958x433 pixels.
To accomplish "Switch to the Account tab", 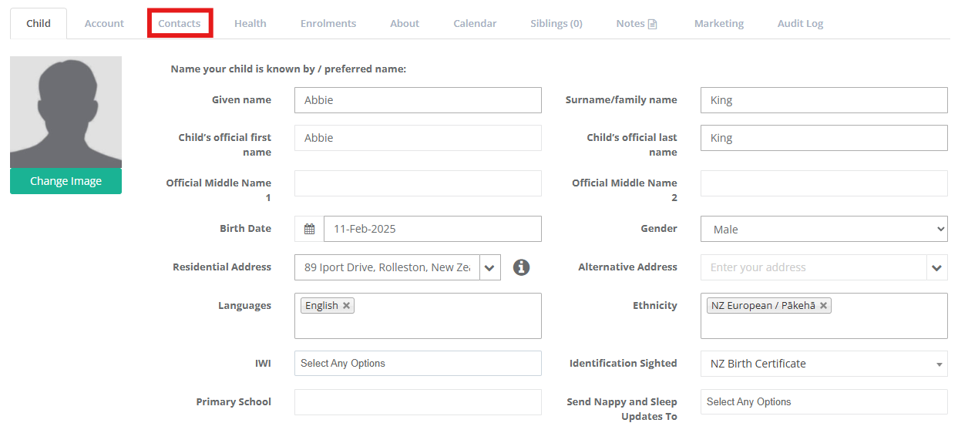I will coord(104,24).
